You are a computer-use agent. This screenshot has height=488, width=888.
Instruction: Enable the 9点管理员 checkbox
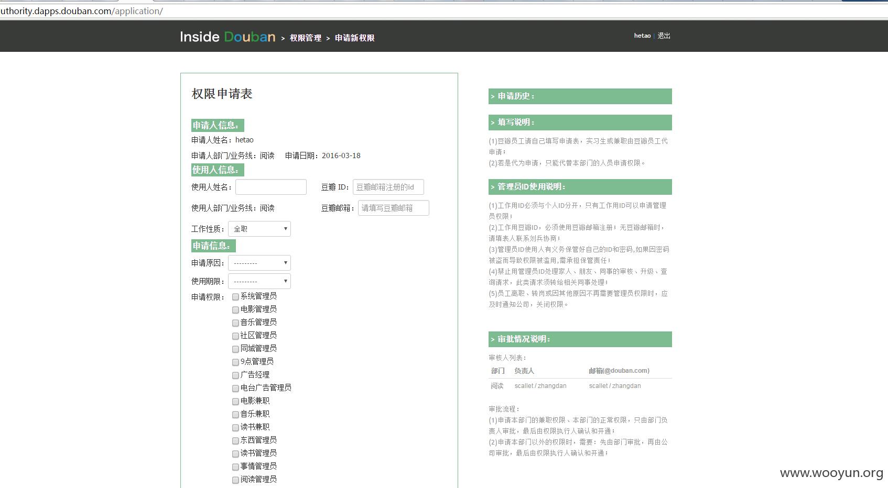235,362
